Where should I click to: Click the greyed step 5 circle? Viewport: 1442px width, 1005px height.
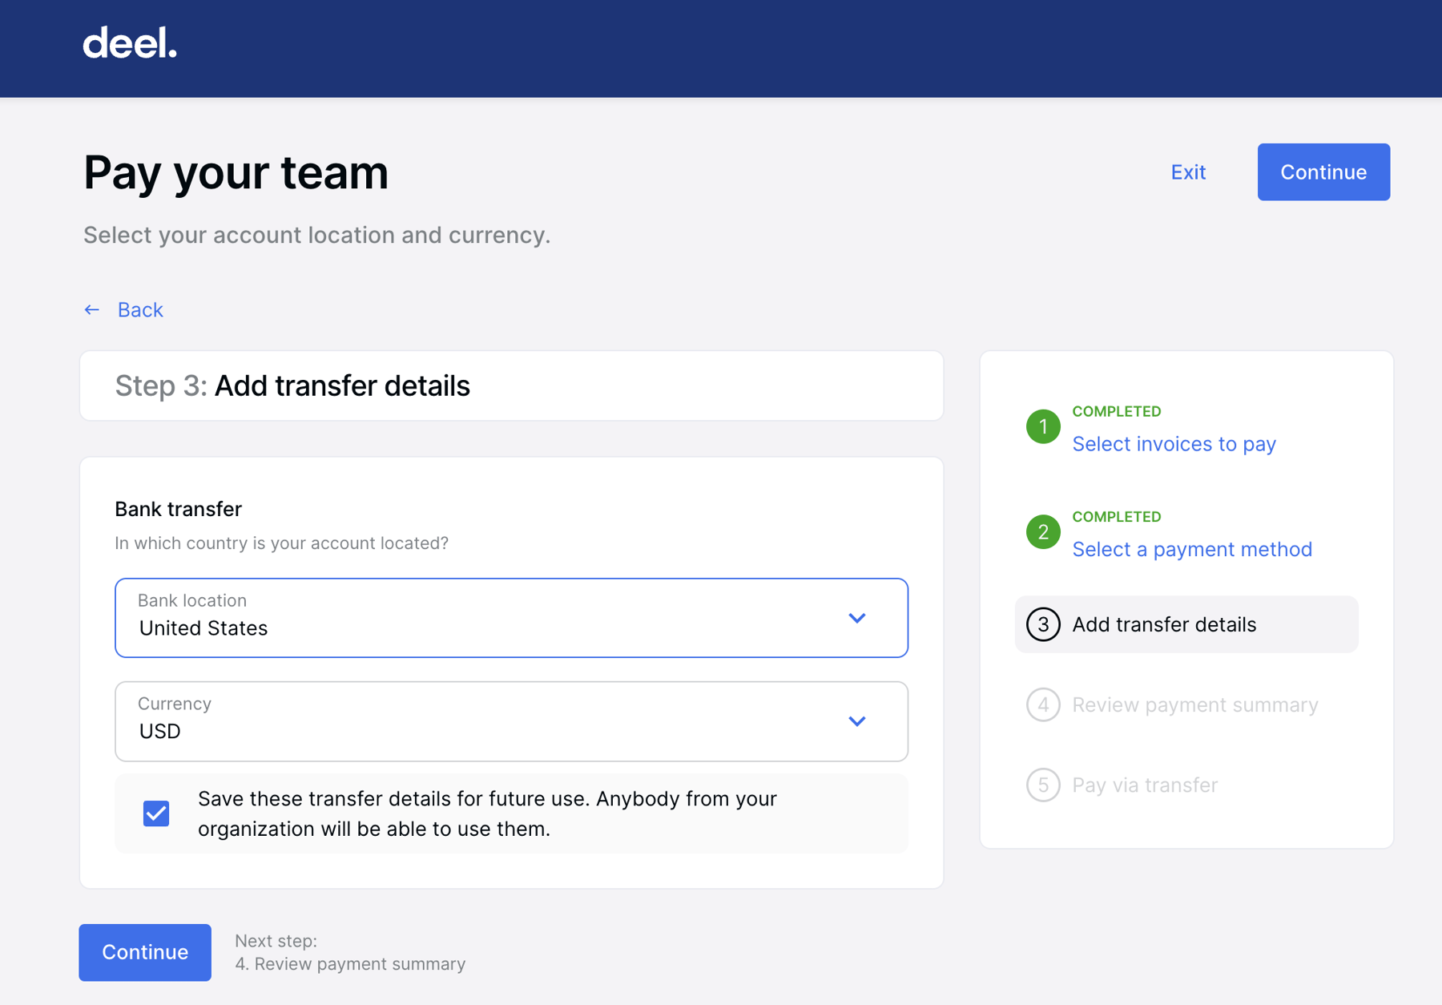coord(1042,785)
